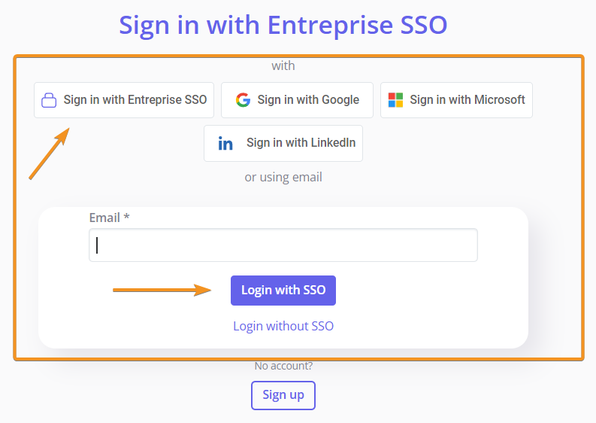
Task: Click the 'Email *' field label
Action: tap(110, 218)
